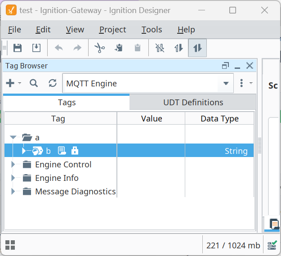Screen dimensions: 281x256
Task: Set comm mode to Read-Only
Action: pos(178,48)
